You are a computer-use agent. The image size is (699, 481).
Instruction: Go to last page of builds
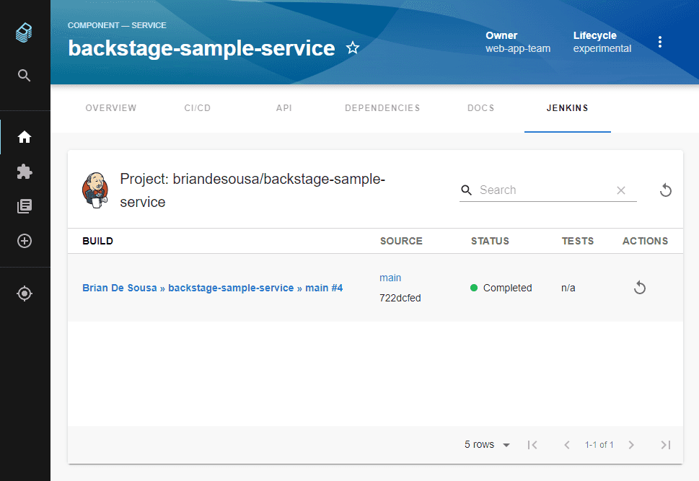tap(666, 444)
